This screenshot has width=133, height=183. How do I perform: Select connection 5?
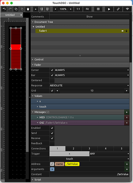(x=121, y=149)
